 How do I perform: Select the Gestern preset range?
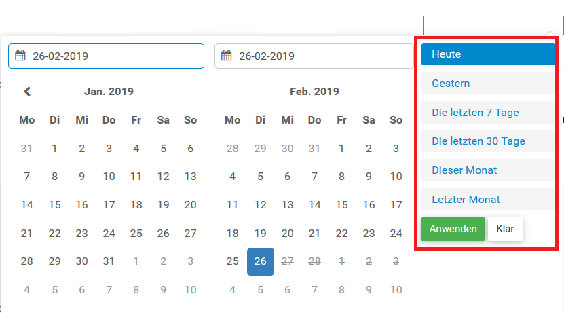(x=487, y=84)
